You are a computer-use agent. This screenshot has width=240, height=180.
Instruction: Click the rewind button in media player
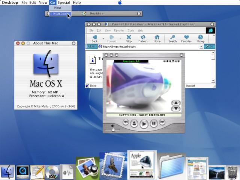point(126,122)
